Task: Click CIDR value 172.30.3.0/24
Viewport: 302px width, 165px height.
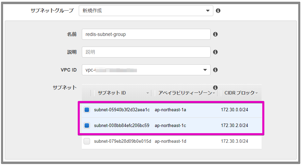Action: 235,141
